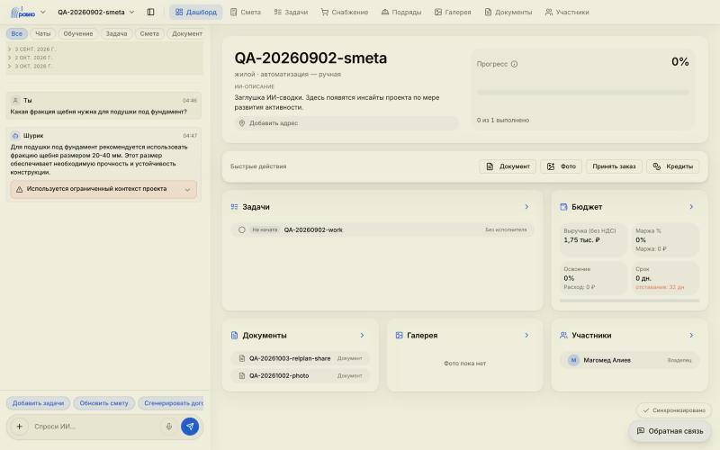Select the Чаты filter chip
The image size is (720, 450).
tap(43, 33)
